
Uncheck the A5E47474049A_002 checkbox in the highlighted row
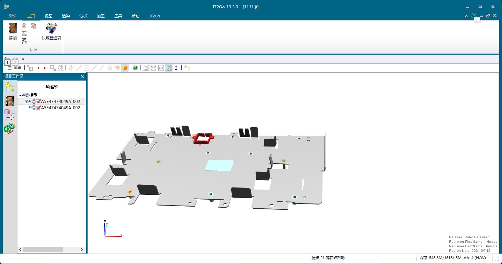(38, 102)
